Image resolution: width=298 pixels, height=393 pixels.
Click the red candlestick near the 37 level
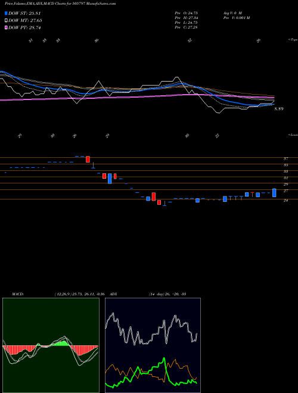88,159
